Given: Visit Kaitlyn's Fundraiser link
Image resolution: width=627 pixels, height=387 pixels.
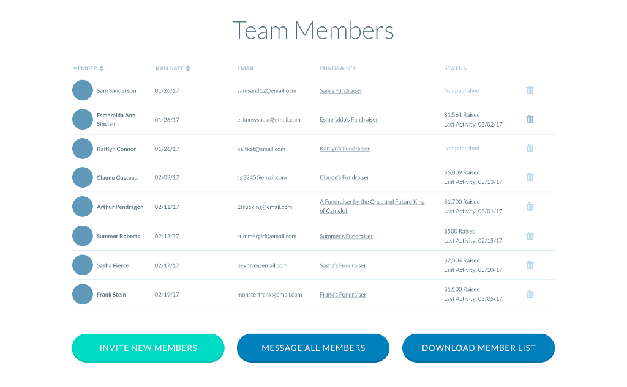Looking at the screenshot, I should point(344,149).
